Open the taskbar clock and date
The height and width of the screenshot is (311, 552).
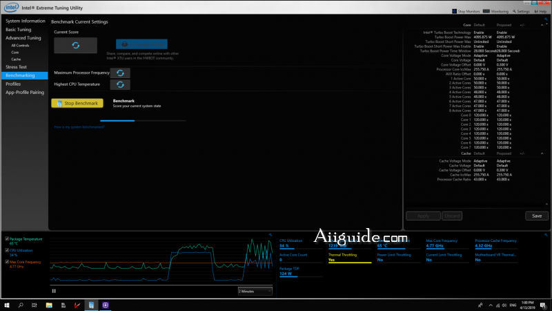[527, 305]
